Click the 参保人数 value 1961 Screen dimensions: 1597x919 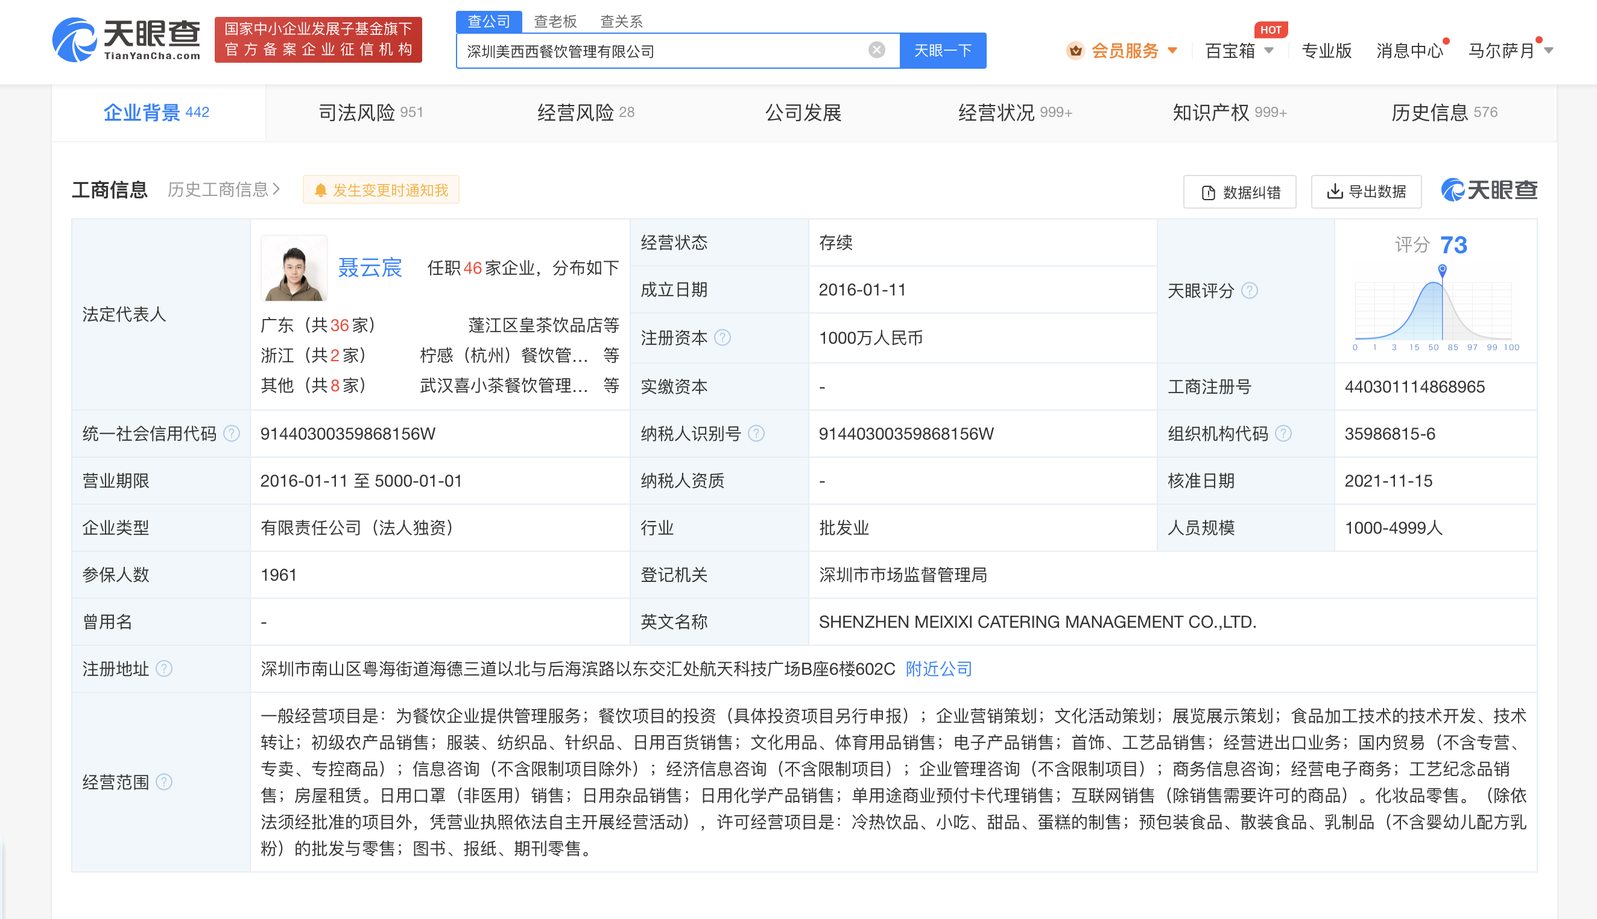tap(279, 575)
